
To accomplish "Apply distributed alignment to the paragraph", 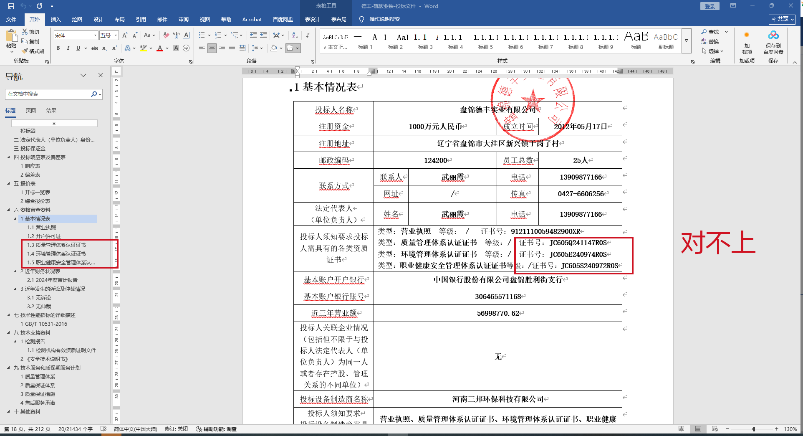I will (242, 48).
